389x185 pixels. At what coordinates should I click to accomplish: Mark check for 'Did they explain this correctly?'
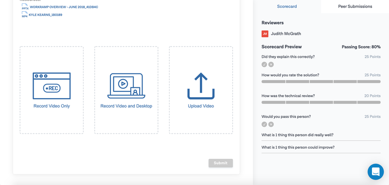264,65
